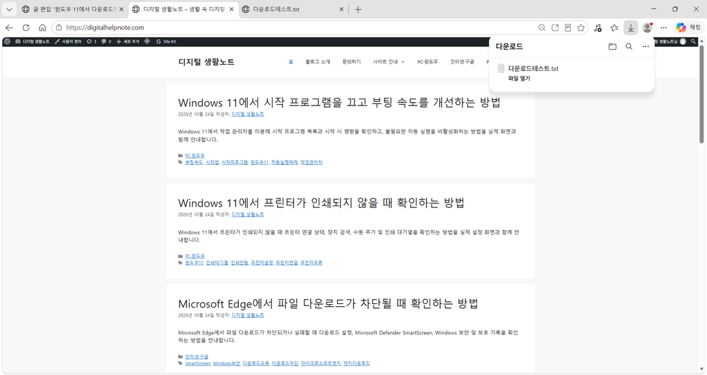Open the favorites list
Viewport: 707px width, 375px height.
[x=614, y=28]
